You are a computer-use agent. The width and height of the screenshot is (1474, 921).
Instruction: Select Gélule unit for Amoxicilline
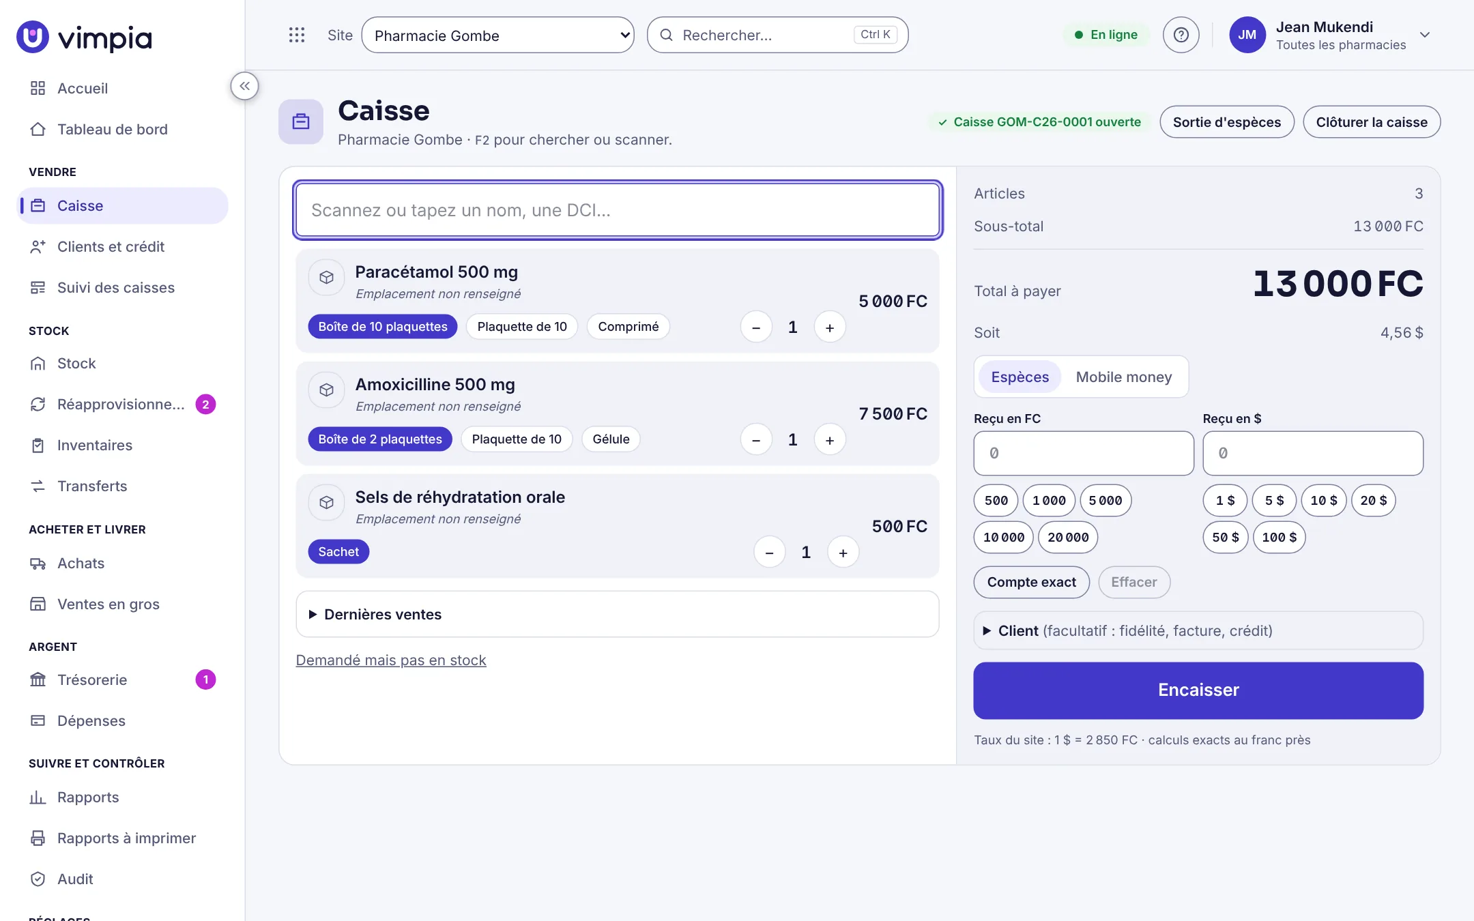point(611,439)
